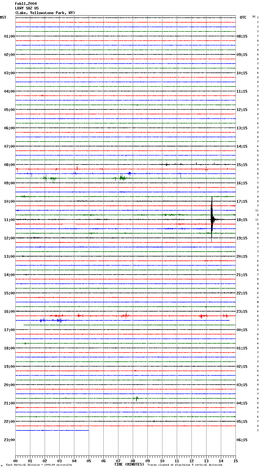This screenshot has height=469, width=260.
Task: Click the 23:15 UTC time label
Action: (242, 312)
